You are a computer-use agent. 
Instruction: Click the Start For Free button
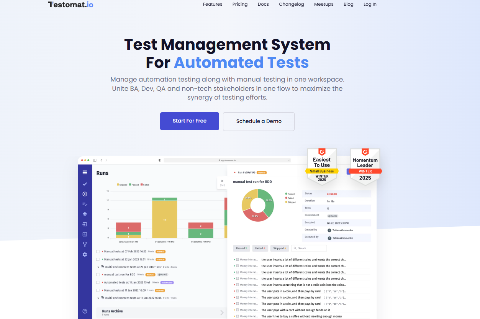pos(189,121)
